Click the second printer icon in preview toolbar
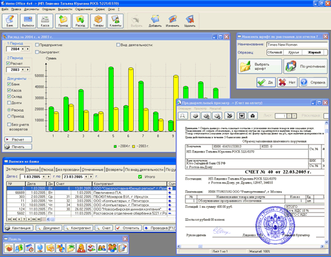This screenshot has height=257, width=331. tap(206, 116)
